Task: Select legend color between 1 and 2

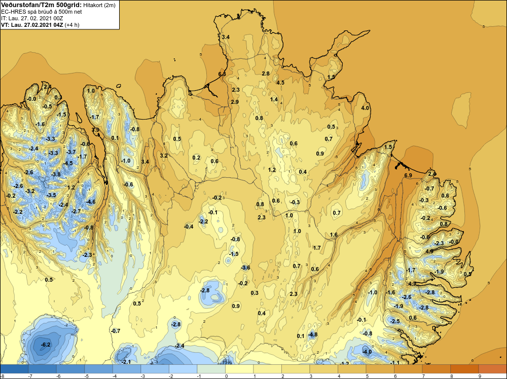Action: 267,369
